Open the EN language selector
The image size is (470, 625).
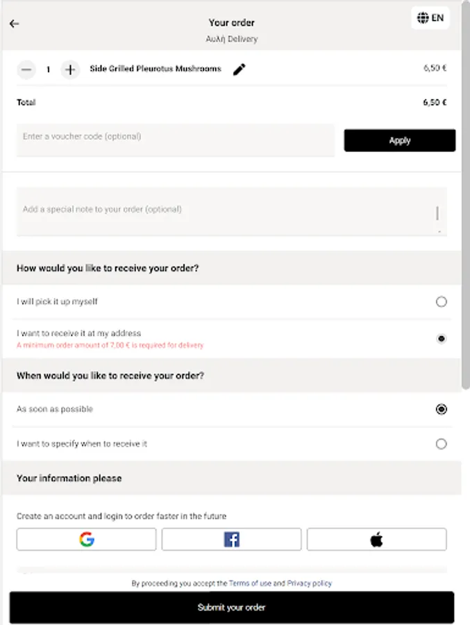pos(430,18)
